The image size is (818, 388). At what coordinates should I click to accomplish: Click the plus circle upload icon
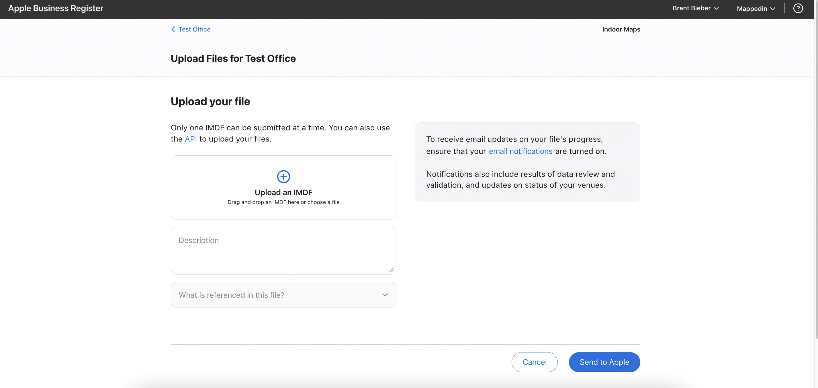[283, 177]
